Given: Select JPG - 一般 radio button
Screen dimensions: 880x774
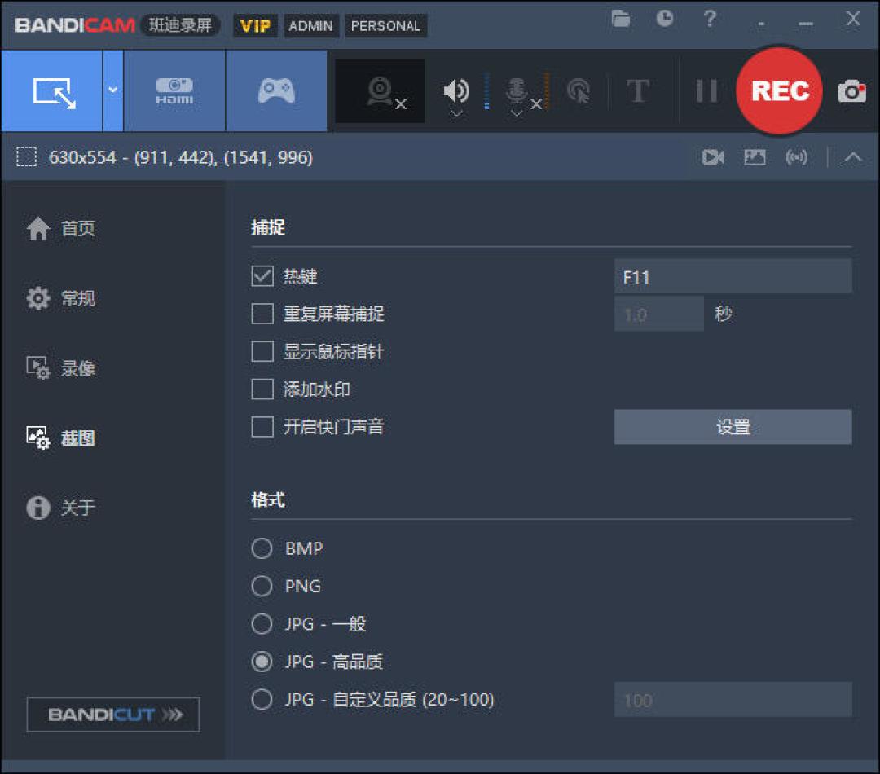Looking at the screenshot, I should (262, 623).
